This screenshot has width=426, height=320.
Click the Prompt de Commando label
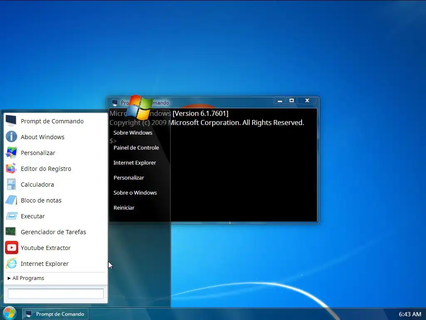point(52,121)
